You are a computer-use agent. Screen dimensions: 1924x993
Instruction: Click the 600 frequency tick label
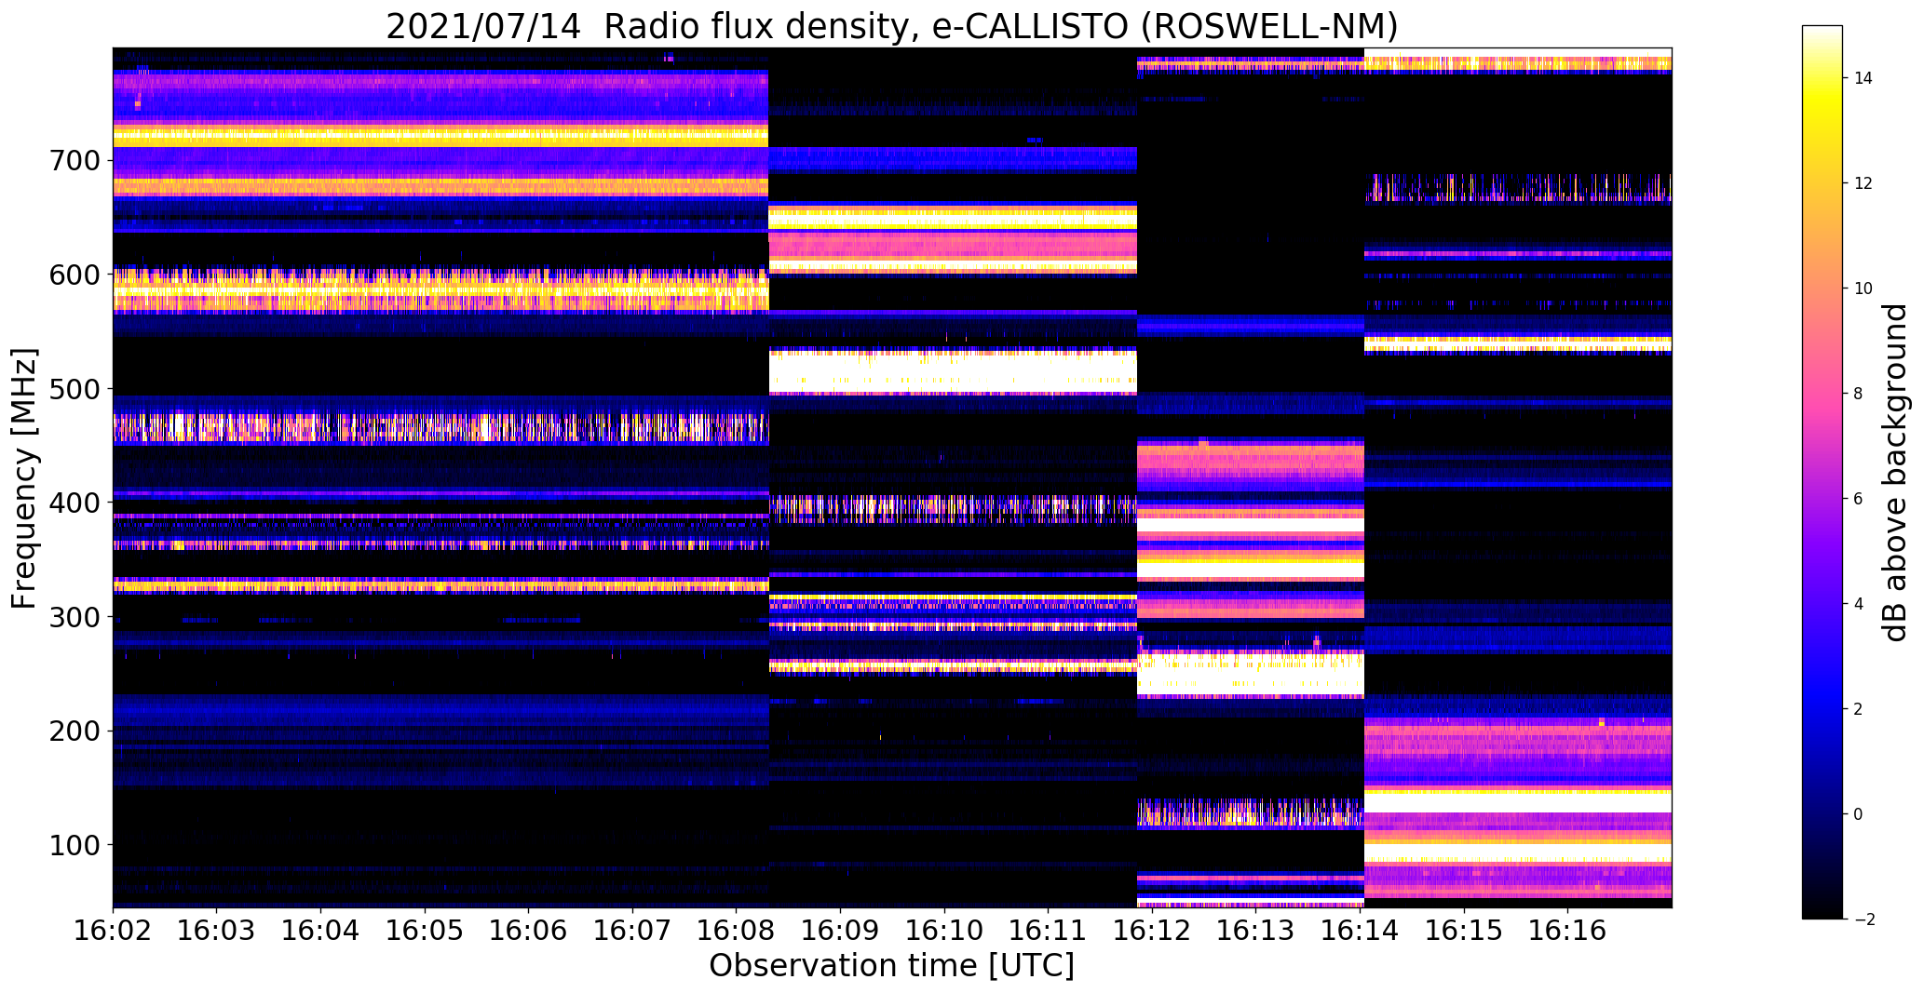tap(73, 275)
